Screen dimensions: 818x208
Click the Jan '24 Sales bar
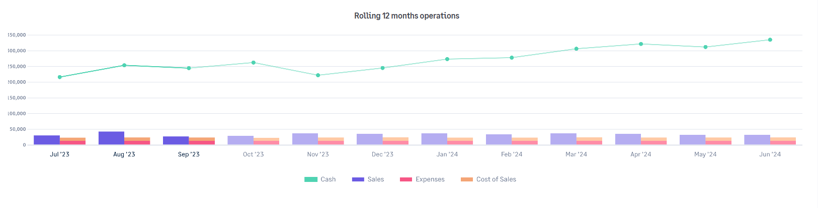(434, 139)
